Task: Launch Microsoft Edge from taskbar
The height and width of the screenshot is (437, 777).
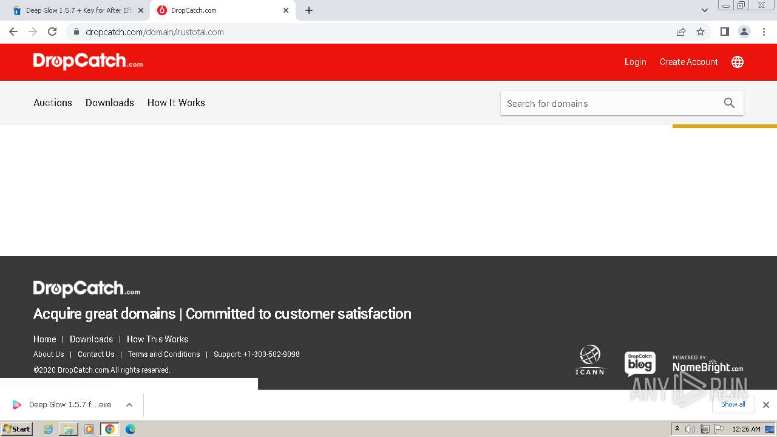Action: 131,429
